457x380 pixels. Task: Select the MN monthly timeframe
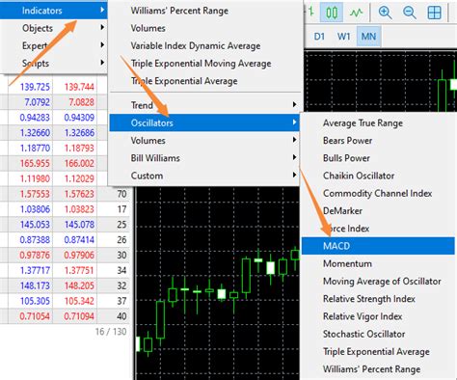pos(368,37)
